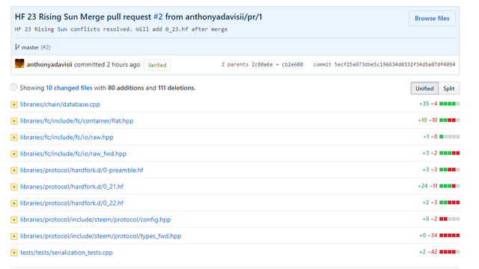
Task: Switch to Split diff view
Action: pos(449,88)
